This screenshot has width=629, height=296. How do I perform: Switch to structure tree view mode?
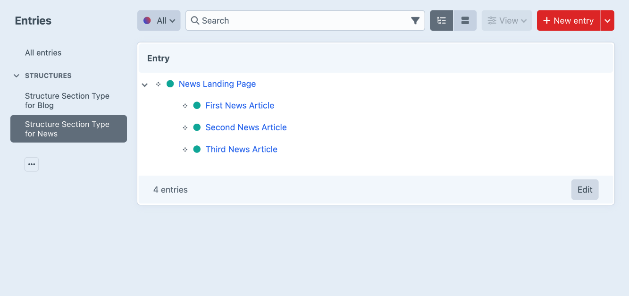[x=442, y=21]
